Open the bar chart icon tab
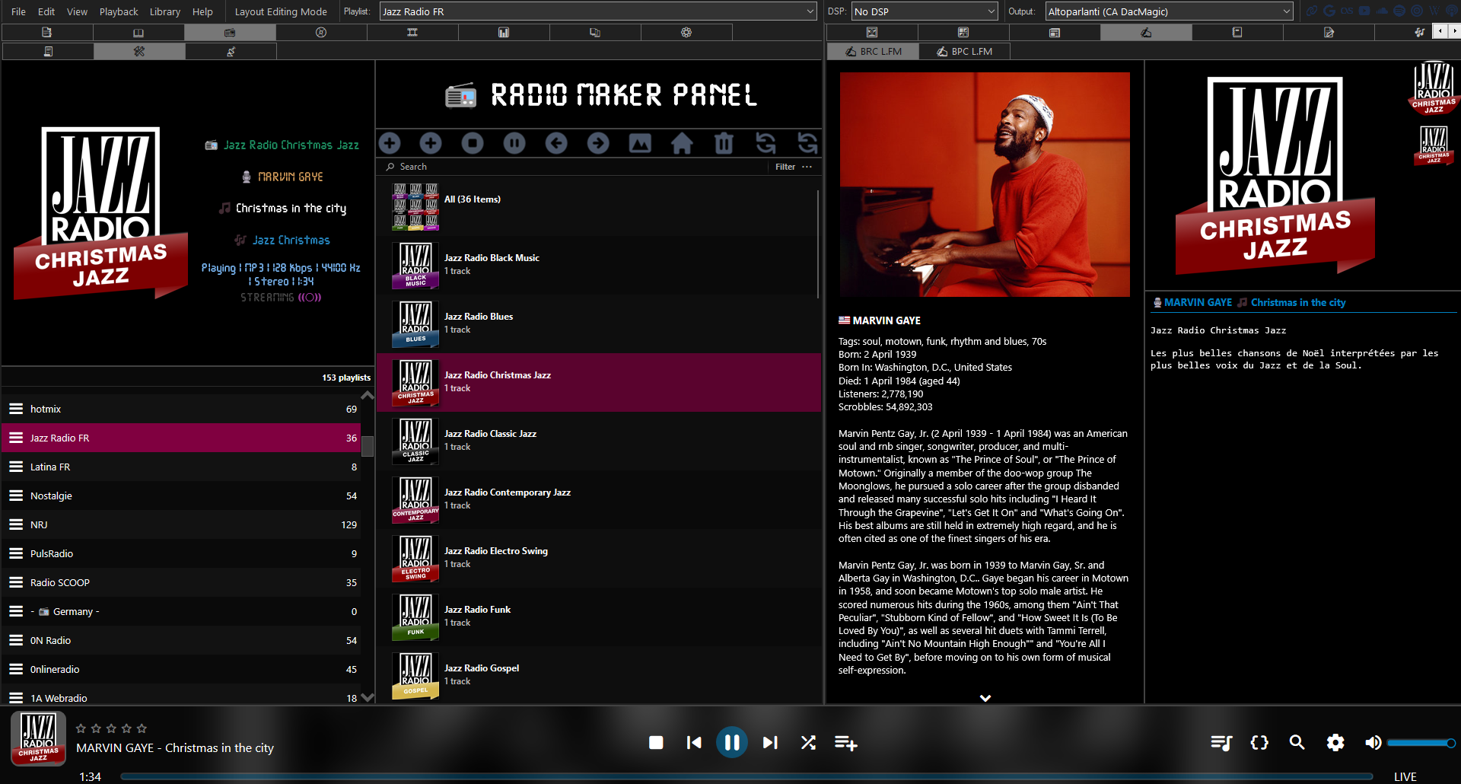 (504, 33)
